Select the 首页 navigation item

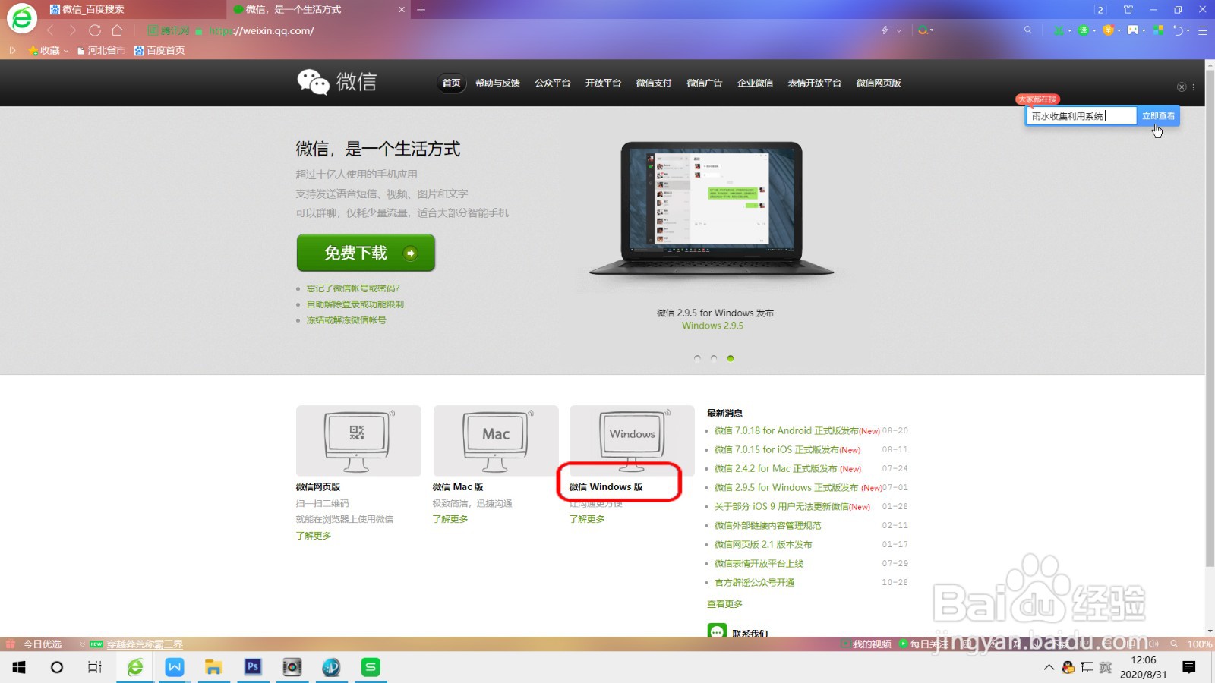[451, 83]
